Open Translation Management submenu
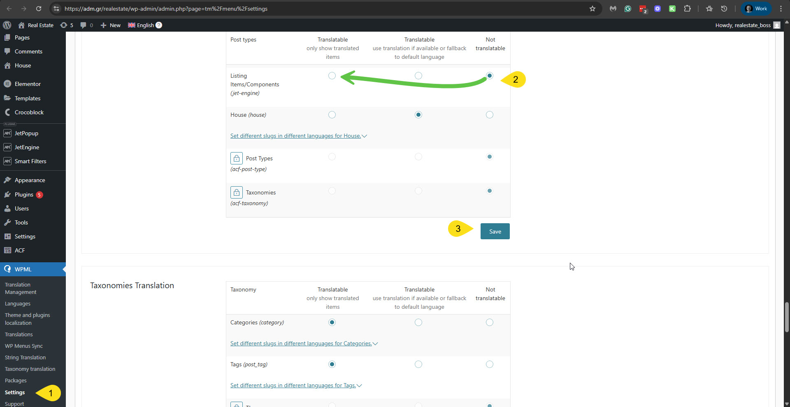This screenshot has height=407, width=790. point(21,288)
